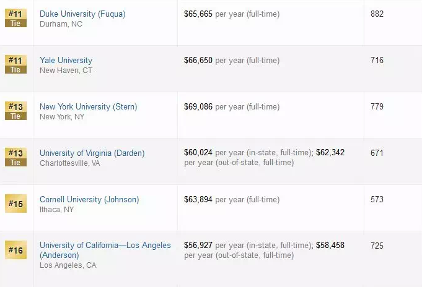Open the Duke University (Fuqua) link
Viewport: 422px width, 287px height.
[82, 14]
